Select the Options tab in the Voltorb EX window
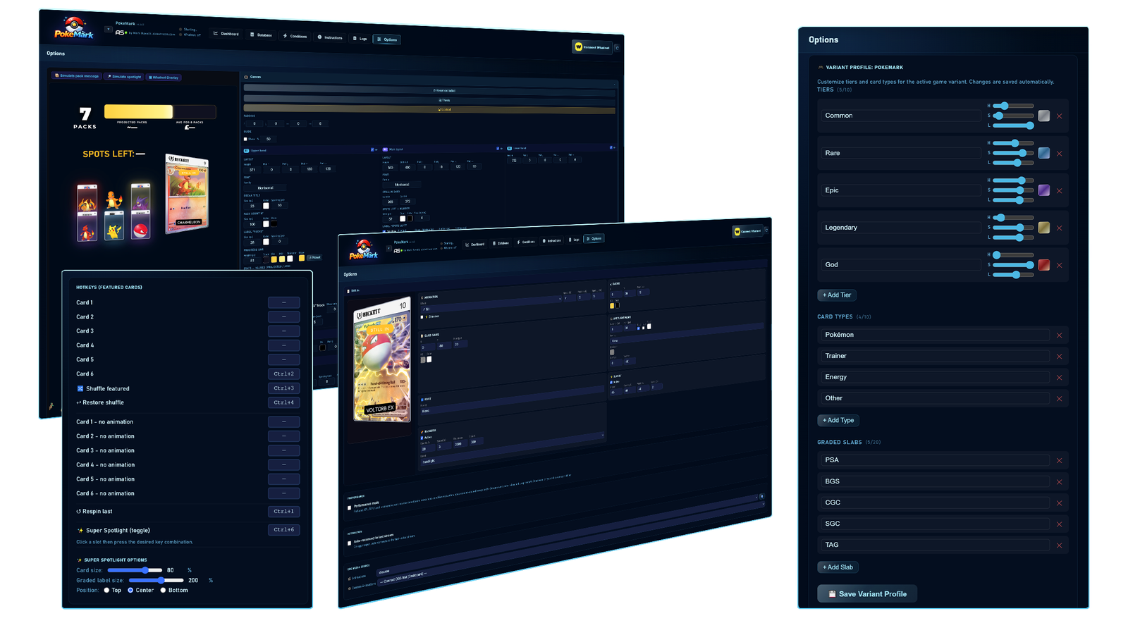 [x=594, y=238]
